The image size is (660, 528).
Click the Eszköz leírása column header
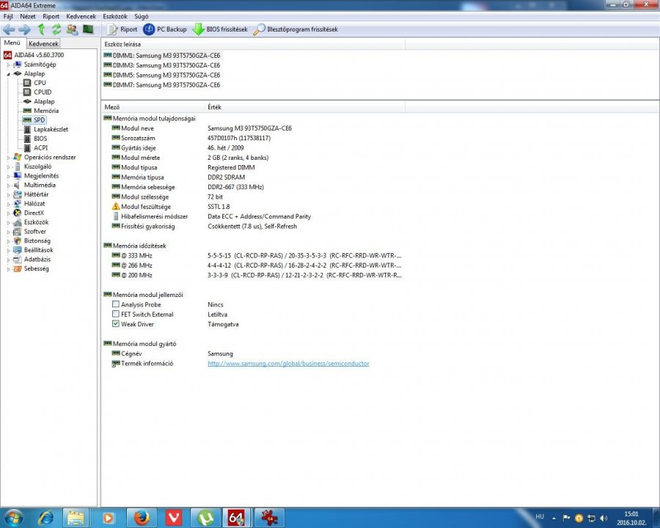click(x=253, y=44)
